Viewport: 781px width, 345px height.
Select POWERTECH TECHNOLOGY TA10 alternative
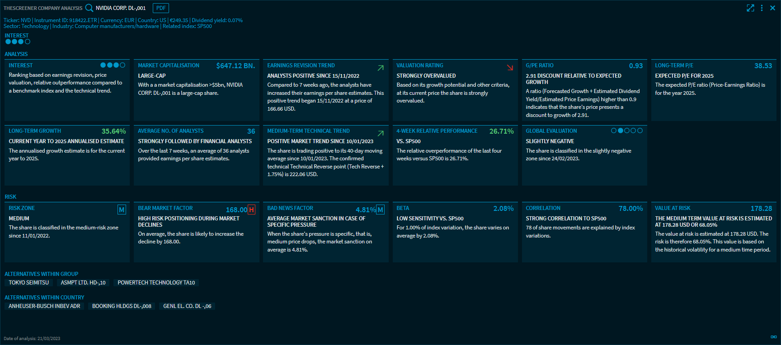point(156,283)
